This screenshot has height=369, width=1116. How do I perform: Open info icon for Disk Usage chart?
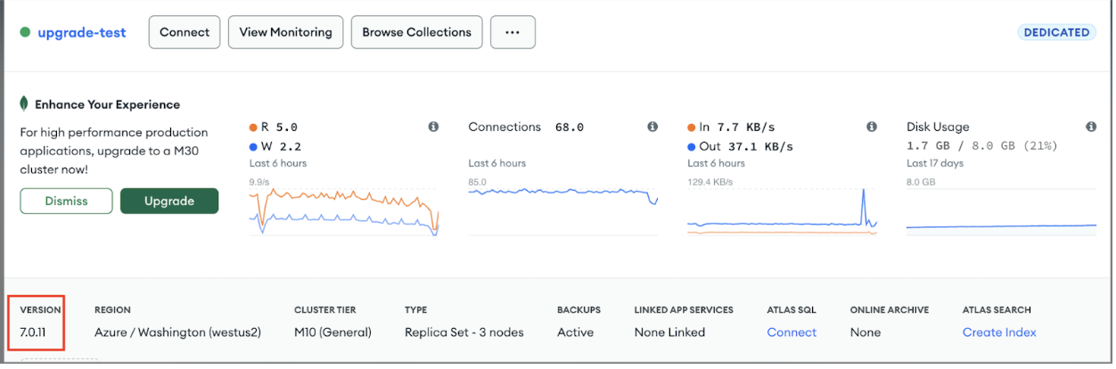pyautogui.click(x=1091, y=127)
